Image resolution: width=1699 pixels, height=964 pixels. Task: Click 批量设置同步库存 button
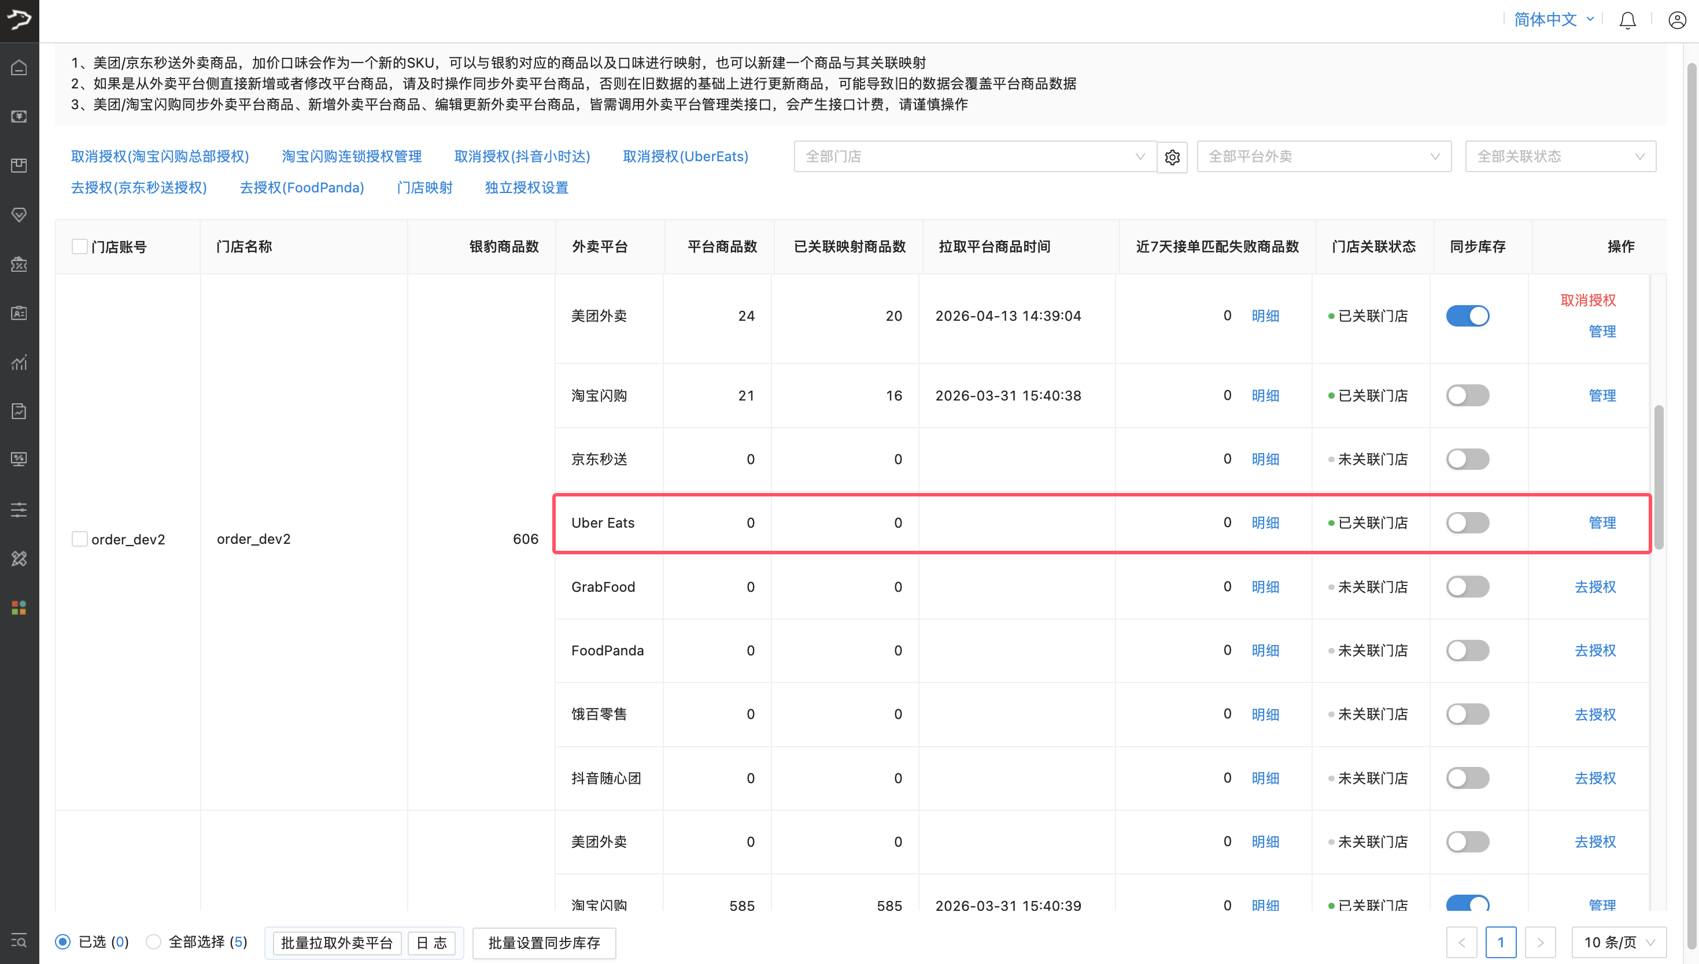point(544,943)
